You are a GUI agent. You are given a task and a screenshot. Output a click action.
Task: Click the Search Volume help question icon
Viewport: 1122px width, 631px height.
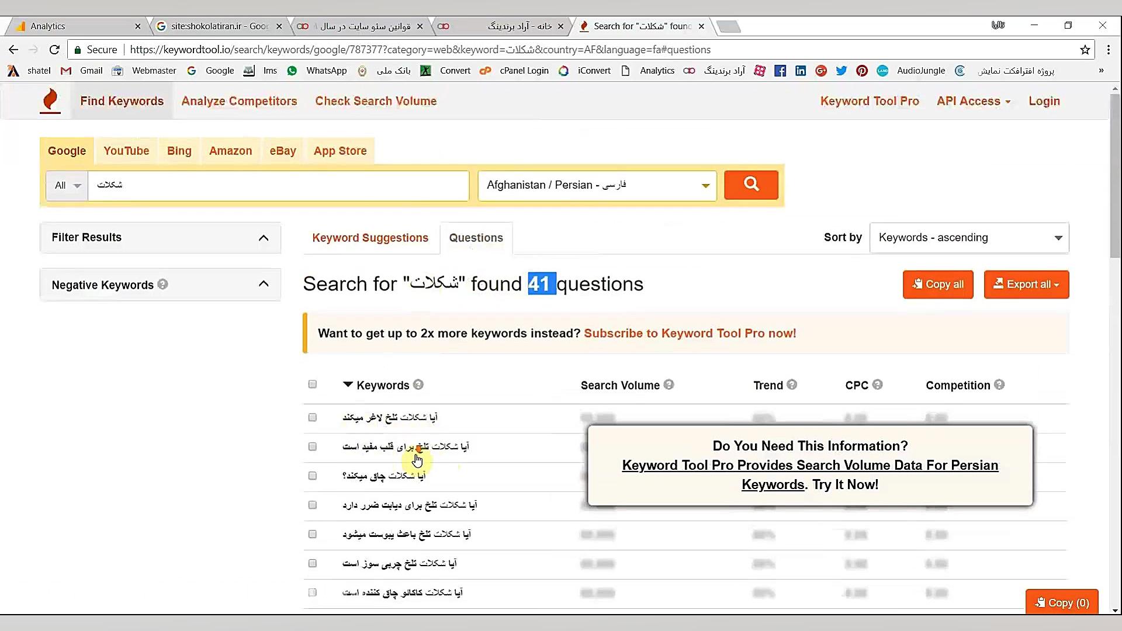(x=669, y=384)
